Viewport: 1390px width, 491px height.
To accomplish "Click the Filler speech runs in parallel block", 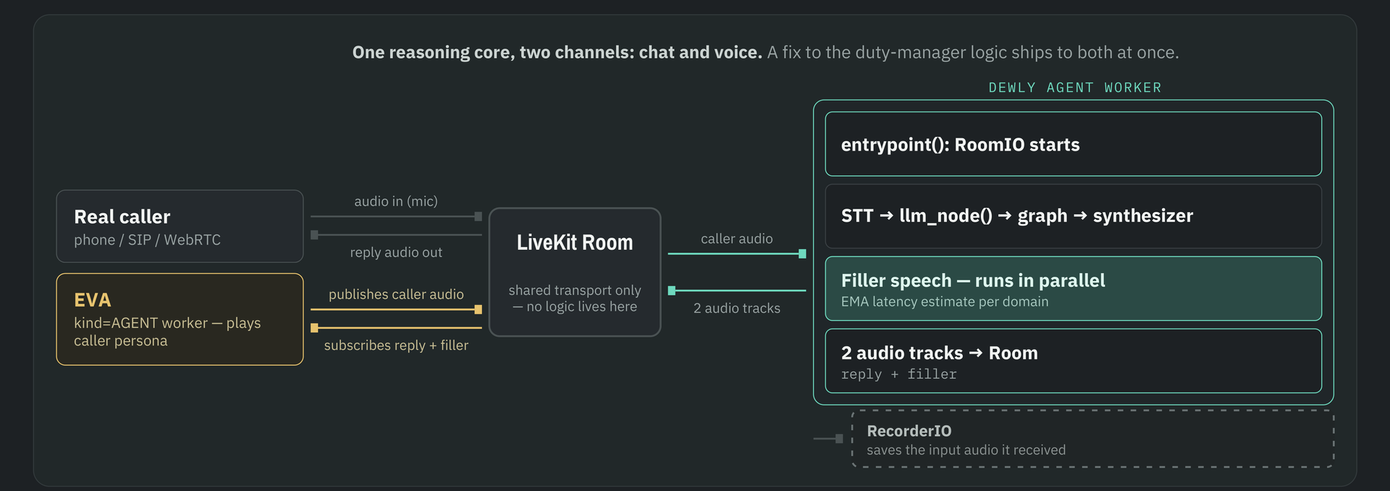I will tap(1073, 288).
